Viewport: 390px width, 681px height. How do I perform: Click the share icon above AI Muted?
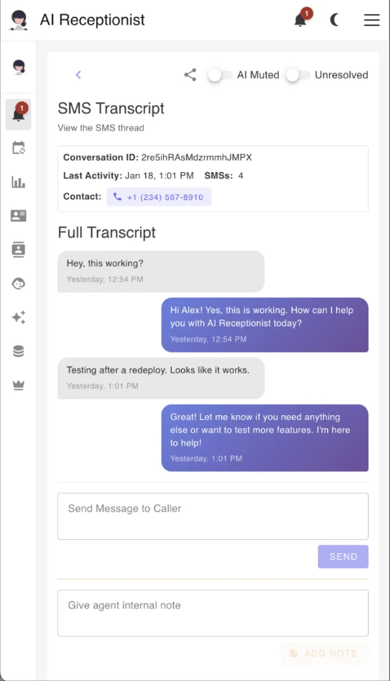click(190, 75)
